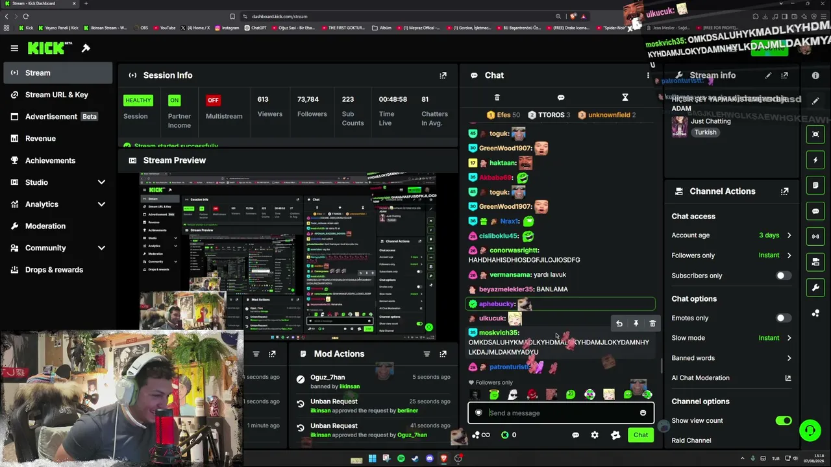Open the hamburger menu beside the Kick logo
The width and height of the screenshot is (831, 467).
tap(14, 48)
